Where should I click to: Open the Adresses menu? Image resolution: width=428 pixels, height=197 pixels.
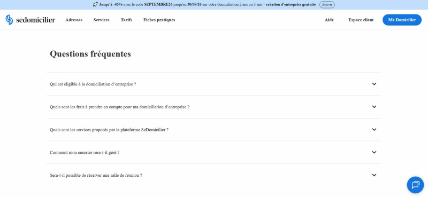click(74, 20)
